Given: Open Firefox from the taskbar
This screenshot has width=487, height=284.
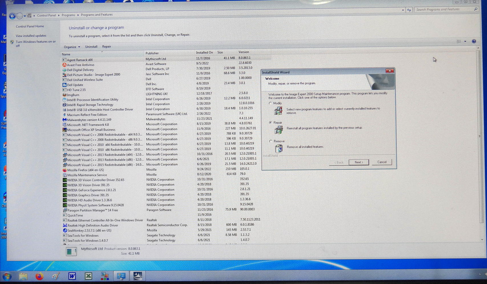Looking at the screenshot, I should tap(40, 276).
